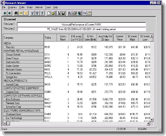Open the Tools menu
The width and height of the screenshot is (166, 136).
48,7
